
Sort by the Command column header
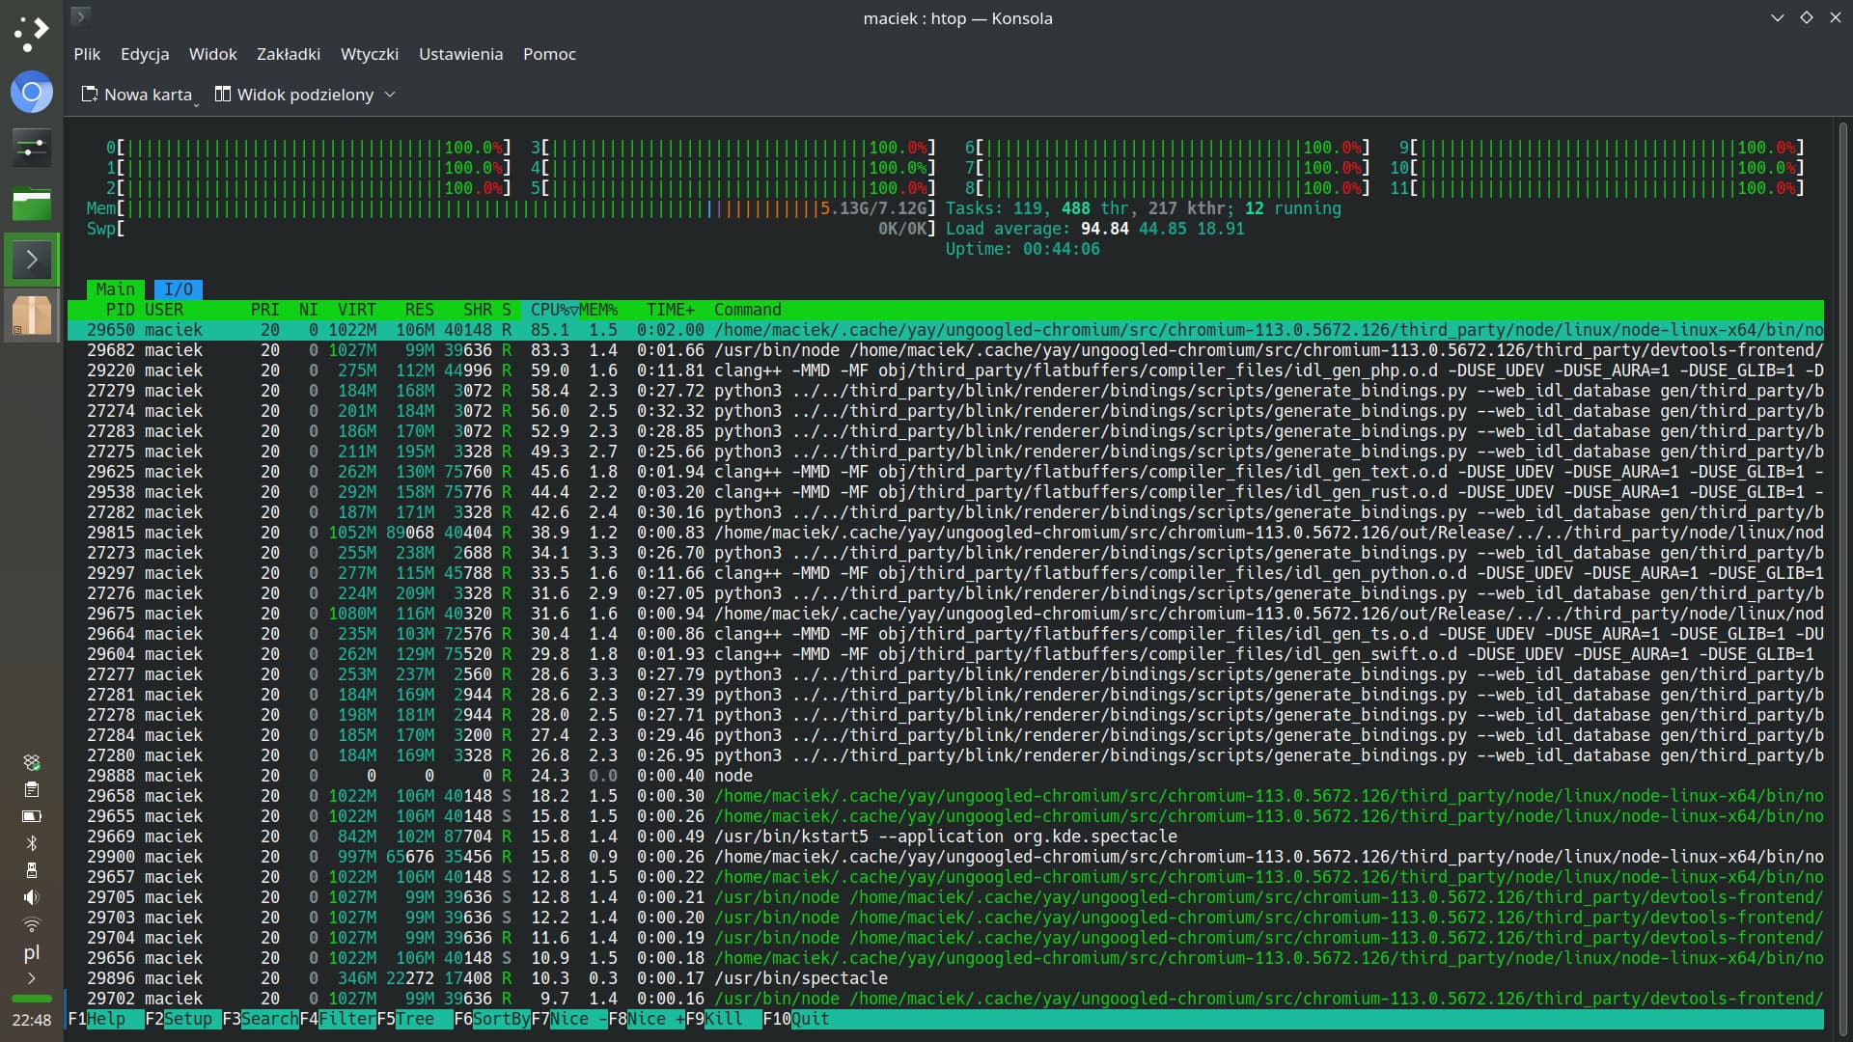(x=748, y=310)
